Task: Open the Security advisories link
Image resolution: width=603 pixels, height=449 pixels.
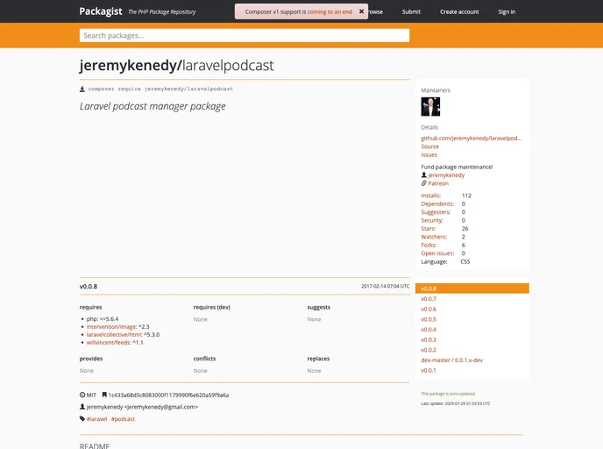Action: [432, 220]
